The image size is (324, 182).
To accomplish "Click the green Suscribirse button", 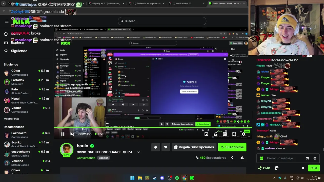I will point(232,147).
